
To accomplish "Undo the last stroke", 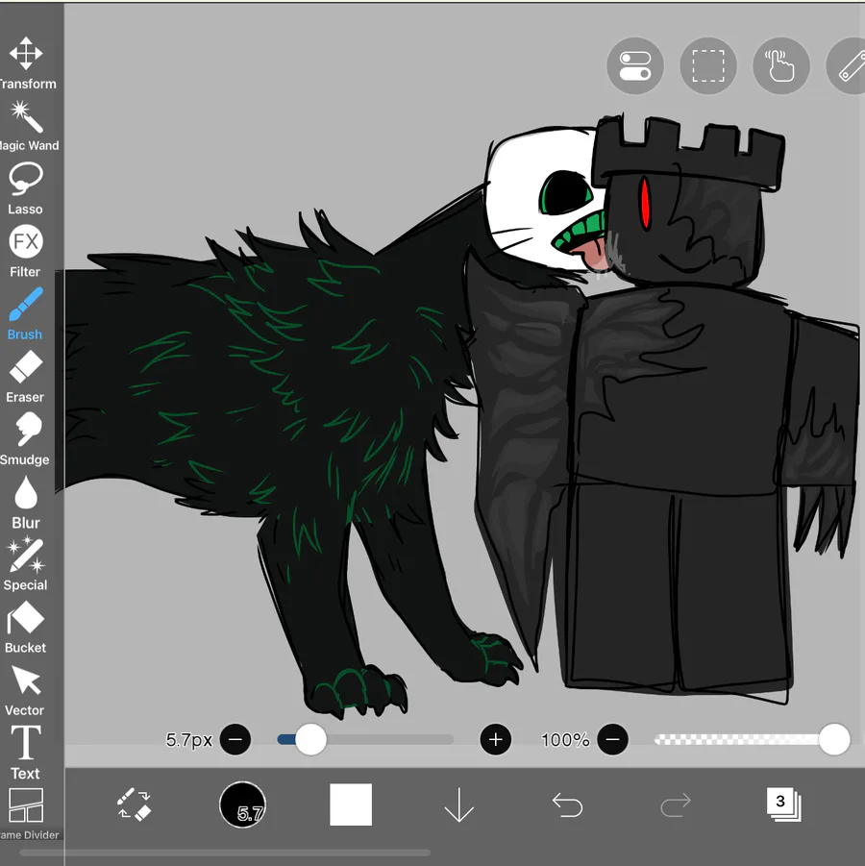I will click(567, 804).
